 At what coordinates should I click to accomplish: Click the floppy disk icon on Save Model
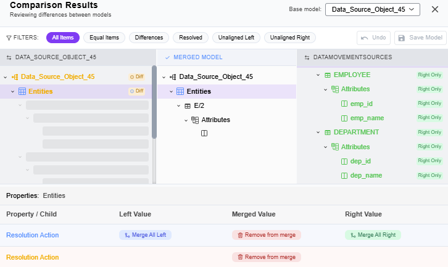pos(402,38)
